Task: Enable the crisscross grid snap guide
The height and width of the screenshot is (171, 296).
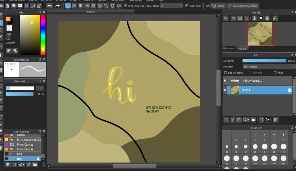Action: 81,6
